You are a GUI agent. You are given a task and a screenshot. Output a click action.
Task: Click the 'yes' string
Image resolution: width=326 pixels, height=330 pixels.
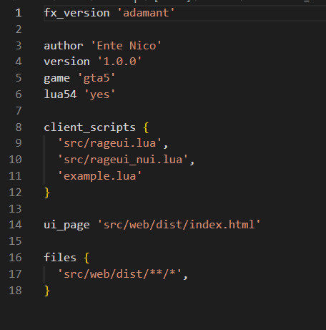pyautogui.click(x=100, y=94)
